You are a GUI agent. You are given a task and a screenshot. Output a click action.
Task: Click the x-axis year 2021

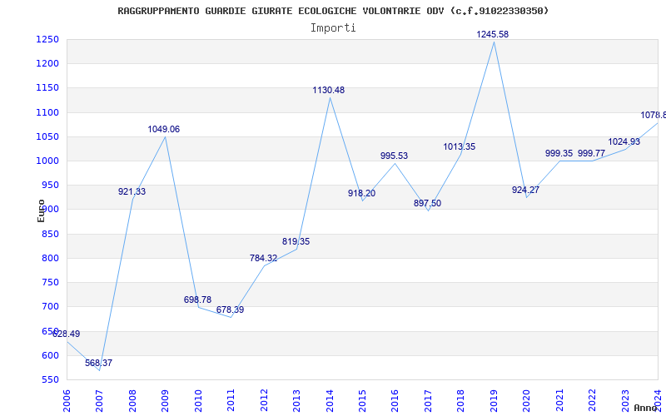[559, 401]
